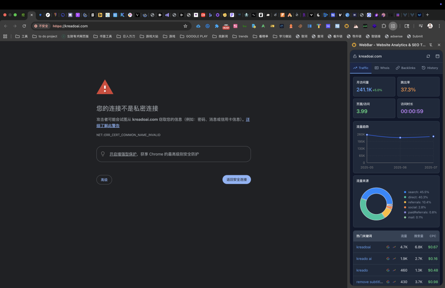445x288 pixels.
Task: Open the 书签工具 bookmarks folder
Action: (x=103, y=36)
